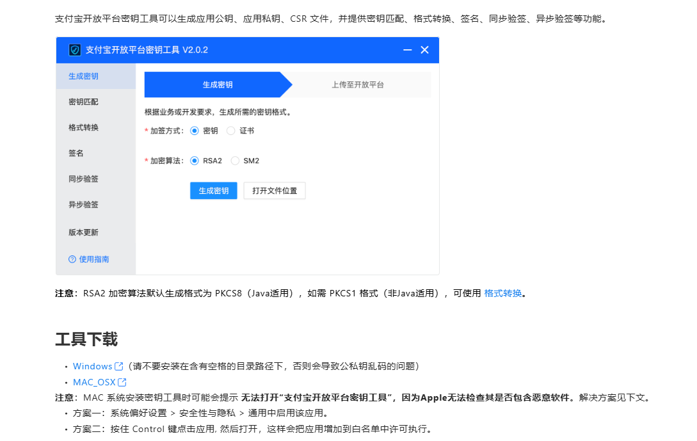This screenshot has width=697, height=441.
Task: Click the intro sentence mentioning CSR 文件
Action: [331, 19]
